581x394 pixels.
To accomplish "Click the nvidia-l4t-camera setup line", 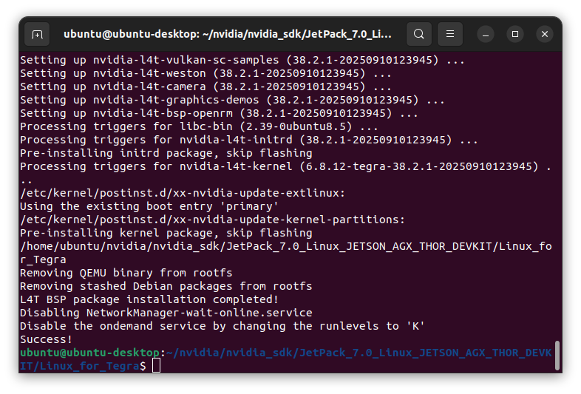I will 205,86.
